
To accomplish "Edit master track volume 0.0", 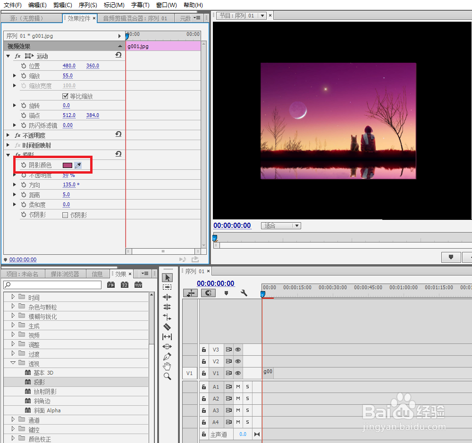I will tap(243, 435).
